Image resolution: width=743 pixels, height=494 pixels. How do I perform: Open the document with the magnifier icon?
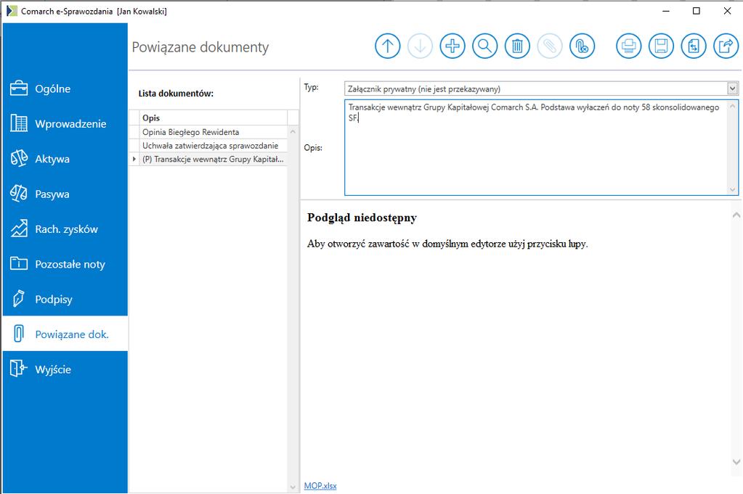(x=484, y=46)
